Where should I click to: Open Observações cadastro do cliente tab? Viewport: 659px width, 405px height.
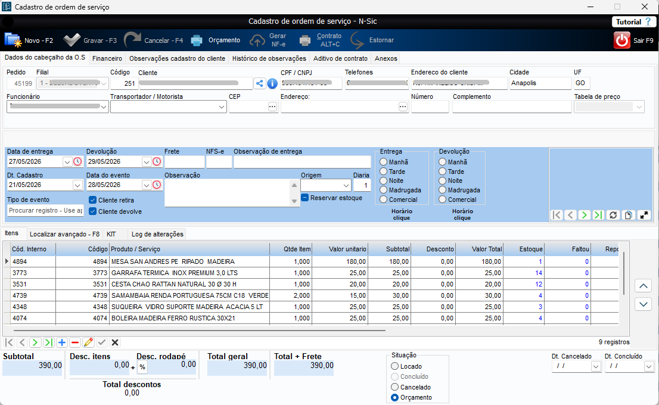pos(177,58)
